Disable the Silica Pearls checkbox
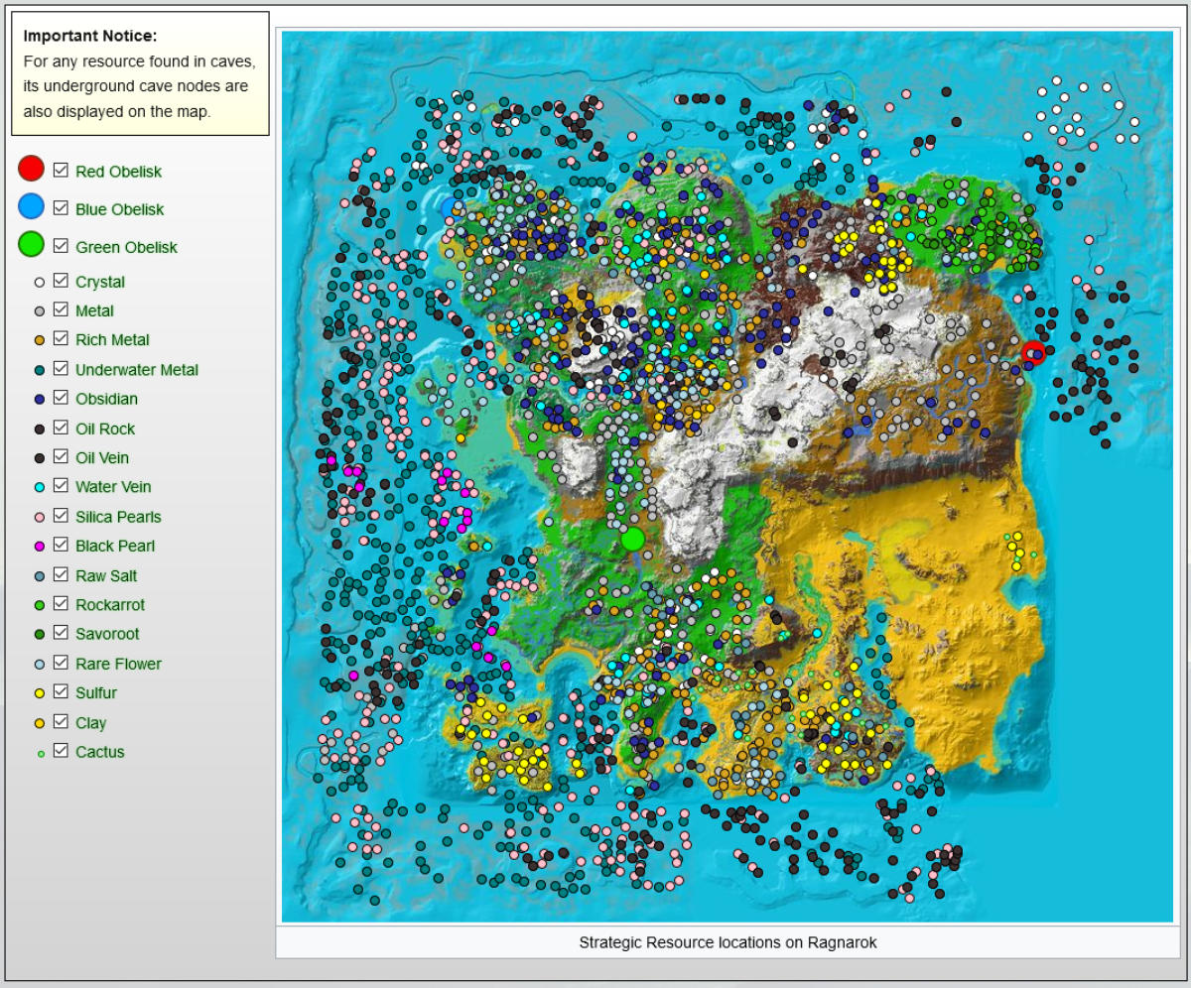The height and width of the screenshot is (988, 1191). tap(61, 516)
